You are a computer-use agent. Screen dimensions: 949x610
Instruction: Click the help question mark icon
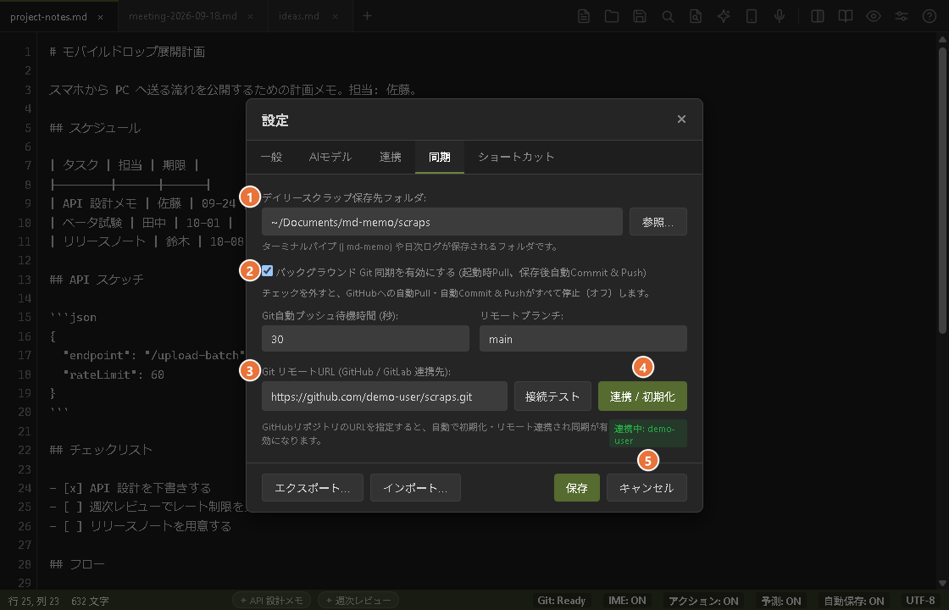[x=930, y=16]
